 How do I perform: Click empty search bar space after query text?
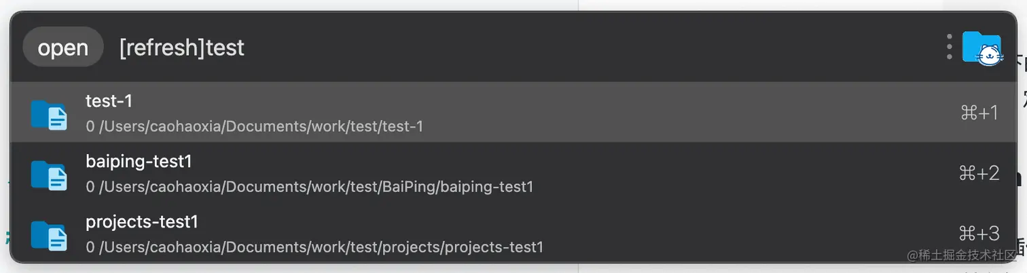tap(577, 48)
